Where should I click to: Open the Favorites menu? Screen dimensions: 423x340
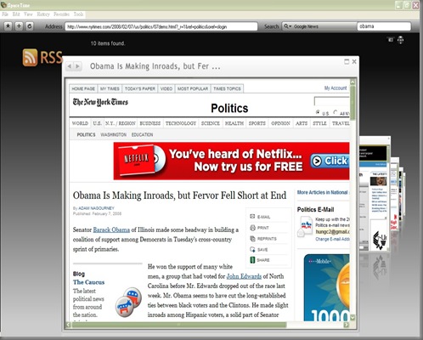click(x=61, y=14)
